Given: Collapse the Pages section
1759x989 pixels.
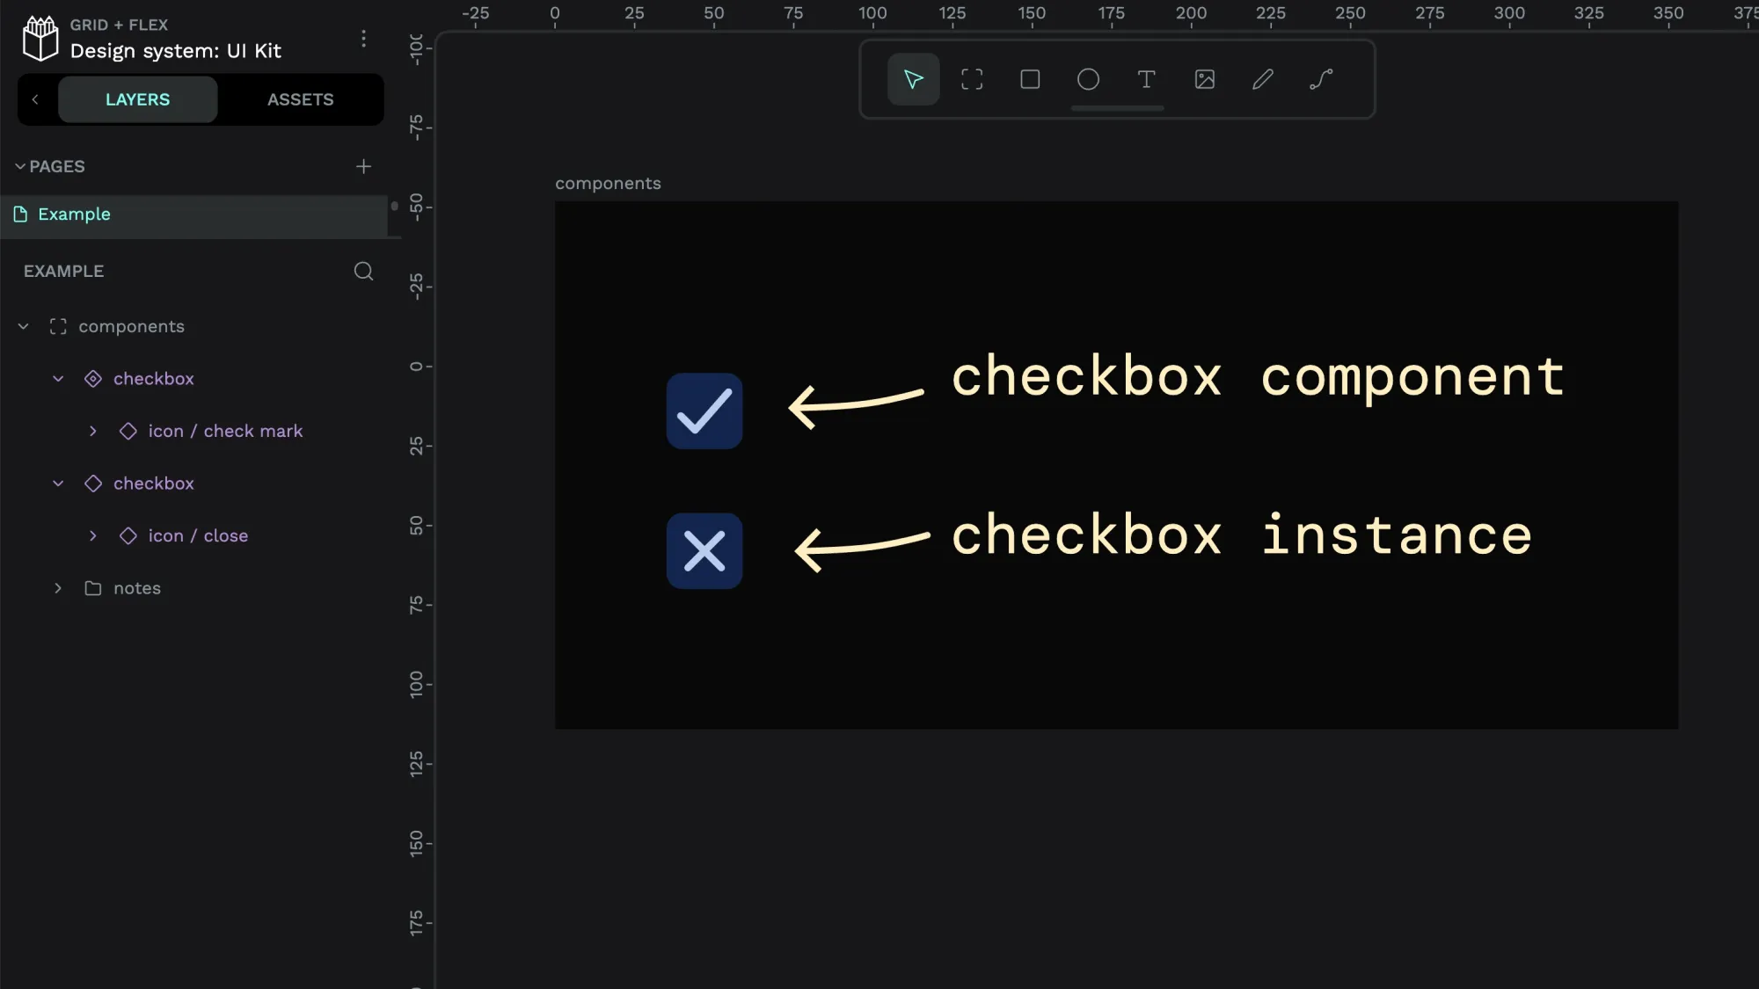Looking at the screenshot, I should click(20, 166).
